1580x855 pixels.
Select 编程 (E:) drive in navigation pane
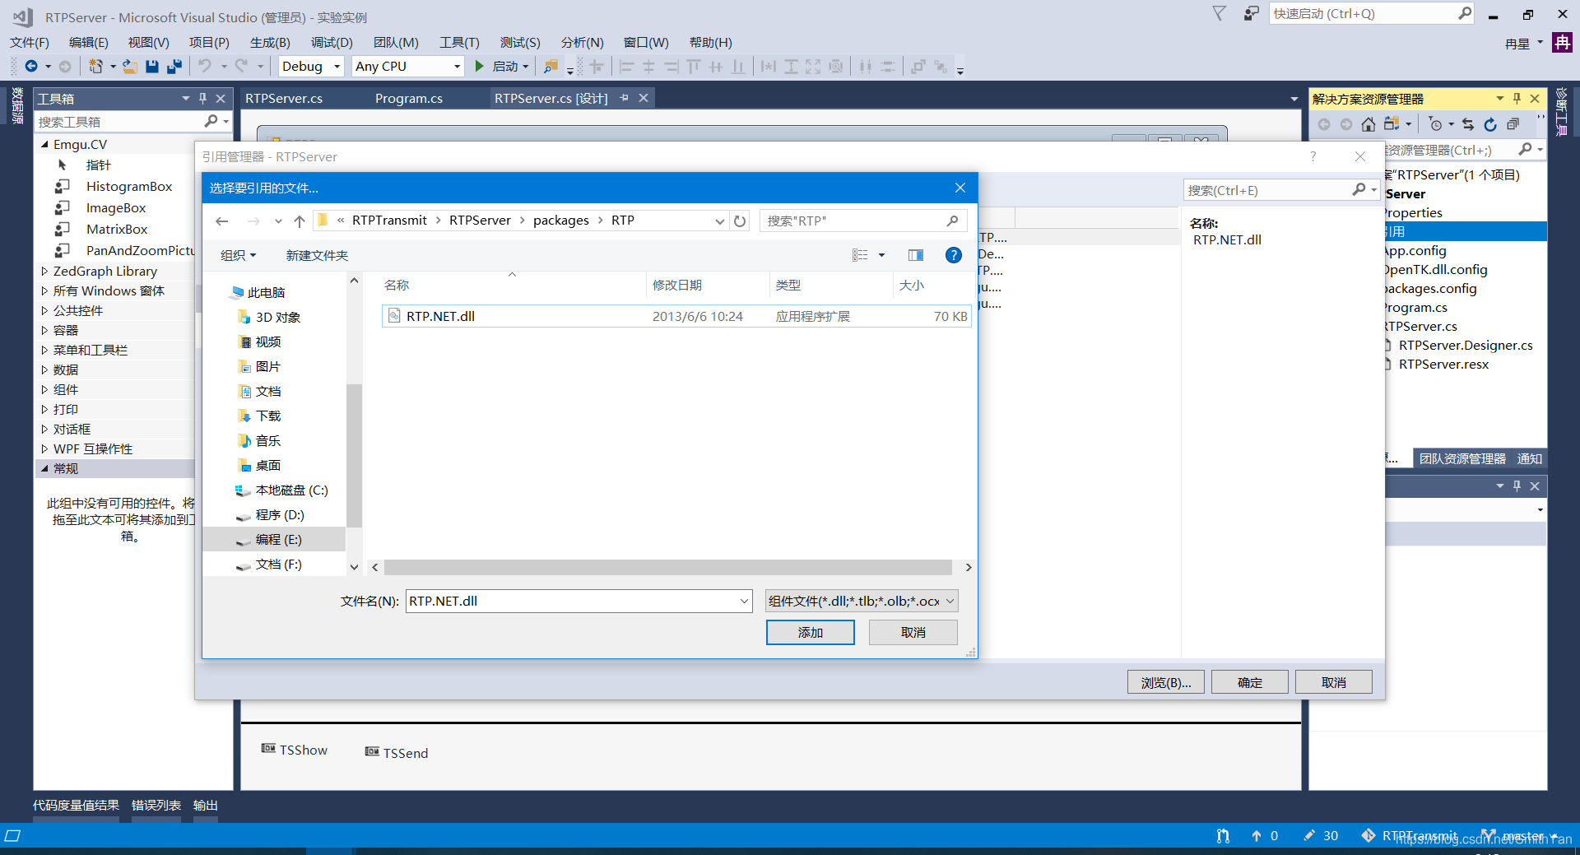pyautogui.click(x=275, y=539)
